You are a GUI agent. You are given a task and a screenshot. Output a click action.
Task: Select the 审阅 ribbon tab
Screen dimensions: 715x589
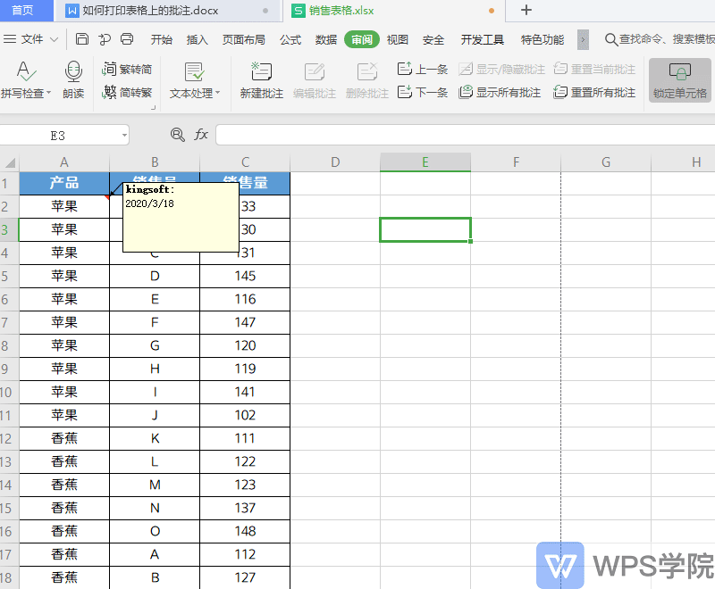[x=362, y=39]
